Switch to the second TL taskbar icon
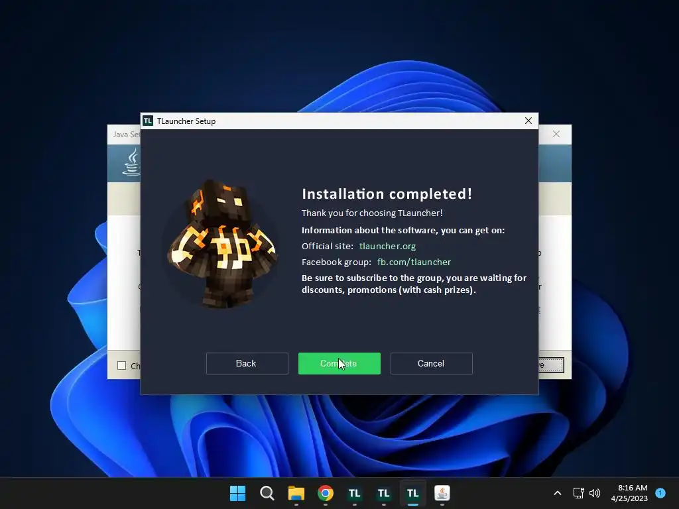The image size is (679, 509). [384, 493]
